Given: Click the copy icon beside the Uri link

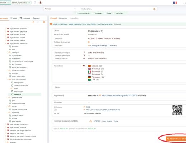Looking at the screenshot, I should coord(84,110).
